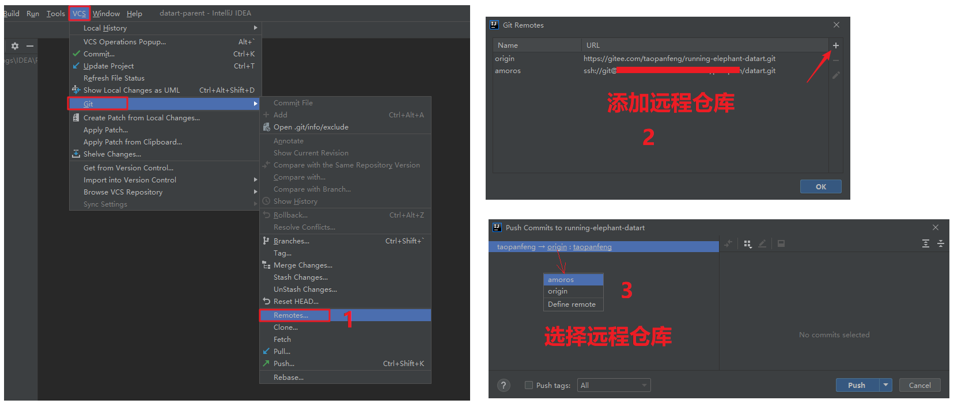
Task: Click the collapse minus icon beside gear
Action: tap(30, 45)
